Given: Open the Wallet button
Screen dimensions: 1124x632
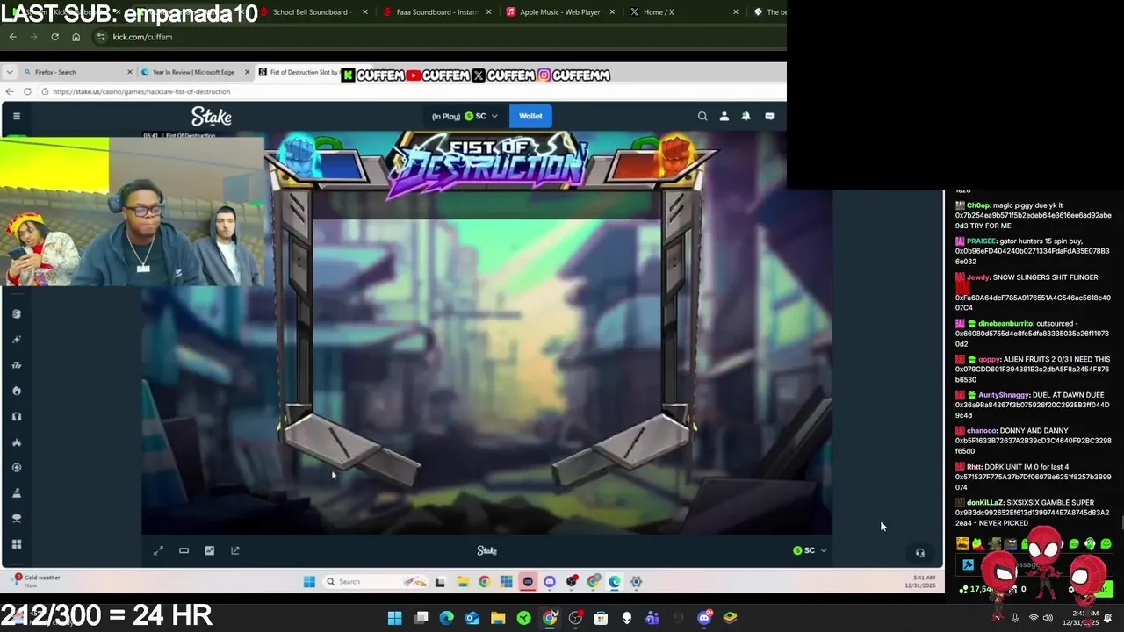Looking at the screenshot, I should 530,116.
